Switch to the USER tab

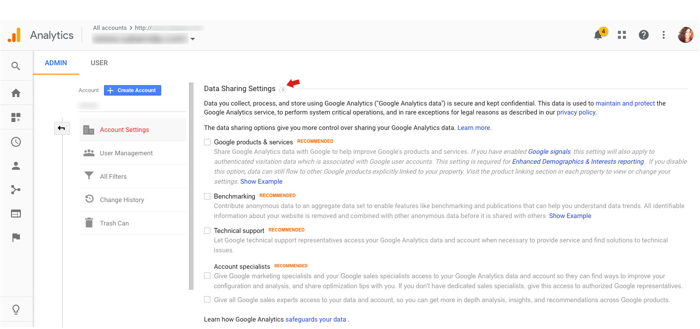tap(99, 63)
